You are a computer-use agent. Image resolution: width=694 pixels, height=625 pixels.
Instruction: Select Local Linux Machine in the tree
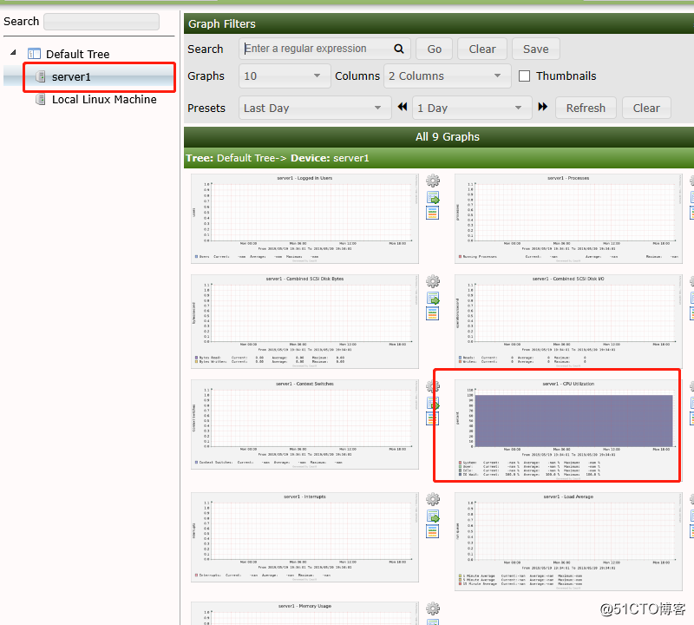click(x=104, y=99)
